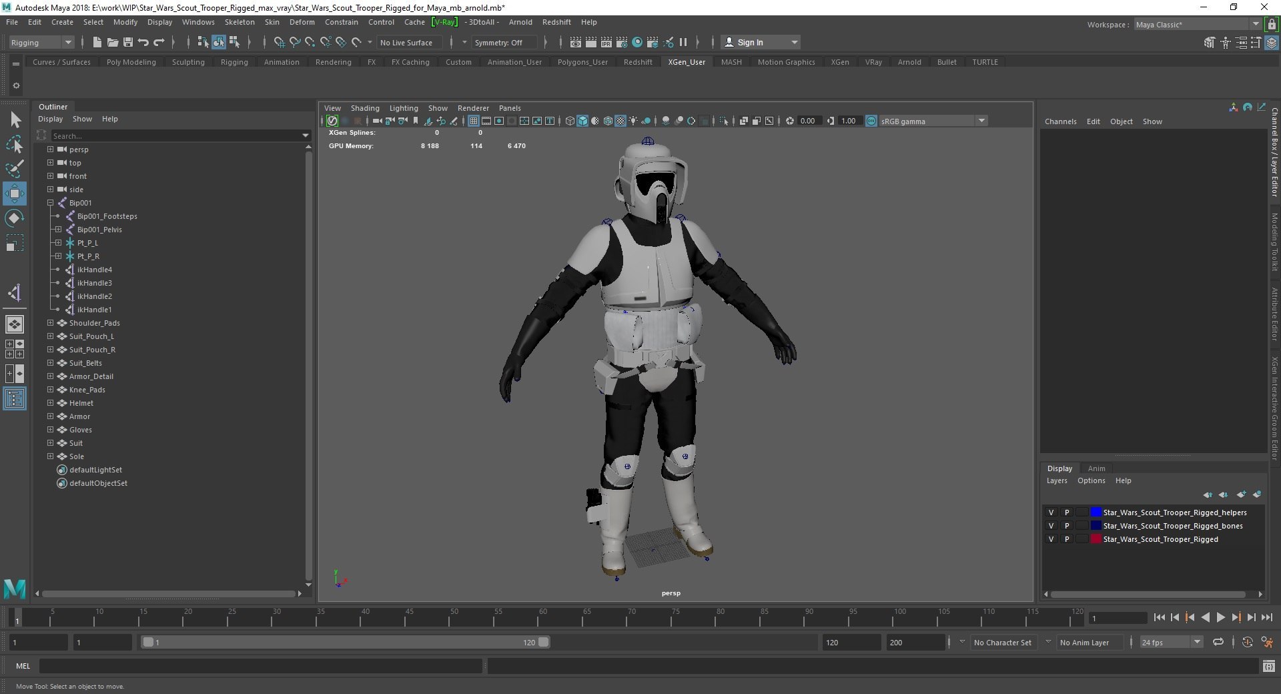Click the wireframe cube icon in viewport
The width and height of the screenshot is (1281, 694).
pyautogui.click(x=570, y=121)
